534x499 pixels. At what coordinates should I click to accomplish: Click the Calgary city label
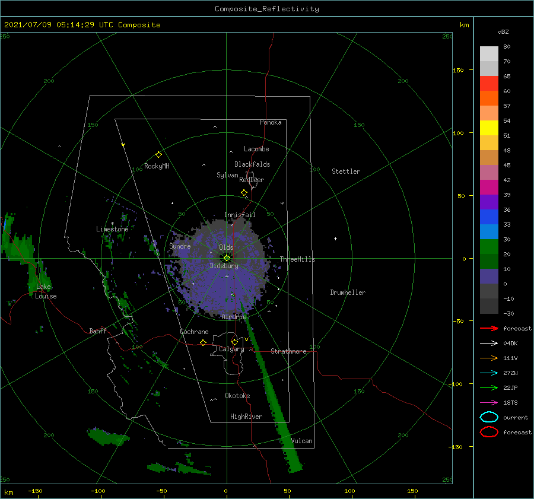pos(231,349)
